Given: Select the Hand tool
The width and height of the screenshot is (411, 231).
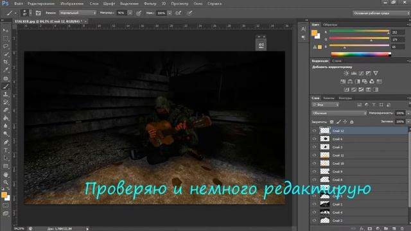Looking at the screenshot, I should point(6,175).
